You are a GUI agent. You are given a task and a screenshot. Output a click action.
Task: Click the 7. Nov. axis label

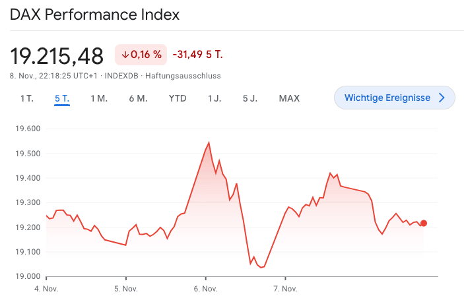(x=285, y=288)
